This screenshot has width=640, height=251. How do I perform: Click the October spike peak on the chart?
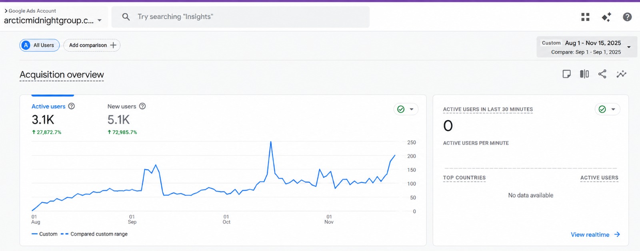(x=271, y=142)
